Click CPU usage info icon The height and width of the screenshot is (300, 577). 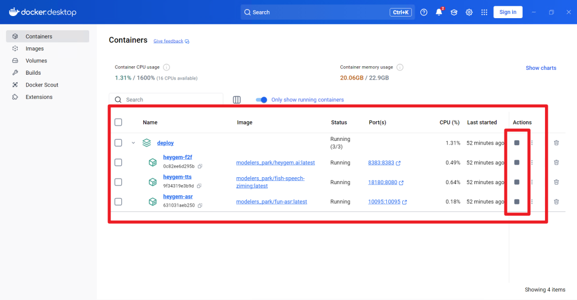point(166,67)
